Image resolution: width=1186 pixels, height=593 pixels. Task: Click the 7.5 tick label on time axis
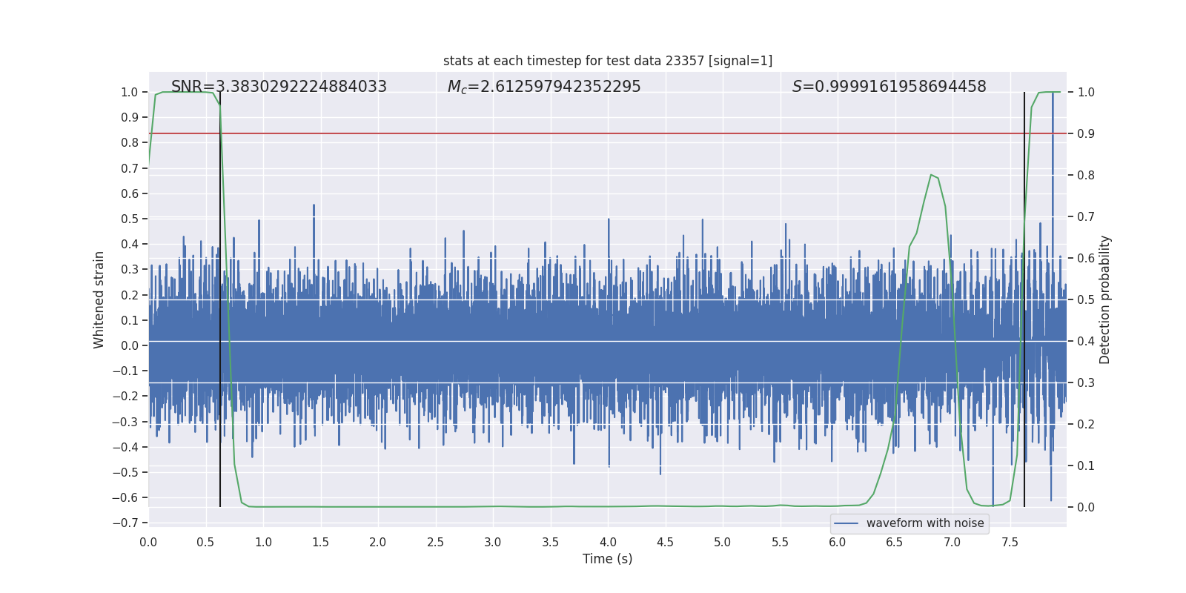click(1010, 543)
